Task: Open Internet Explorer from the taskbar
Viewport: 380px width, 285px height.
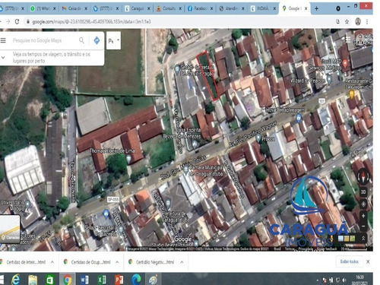Action: (16, 280)
